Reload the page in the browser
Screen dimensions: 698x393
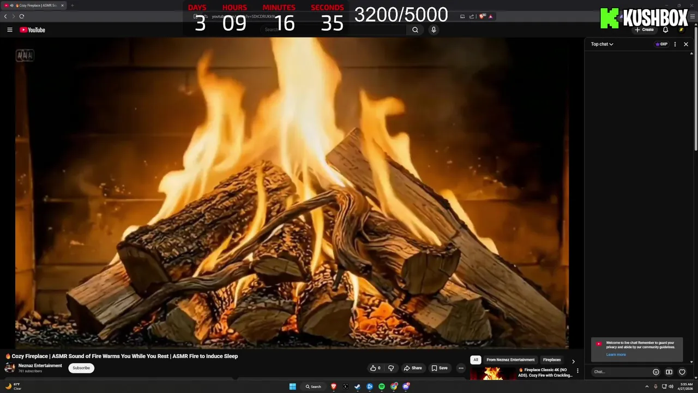click(x=22, y=16)
